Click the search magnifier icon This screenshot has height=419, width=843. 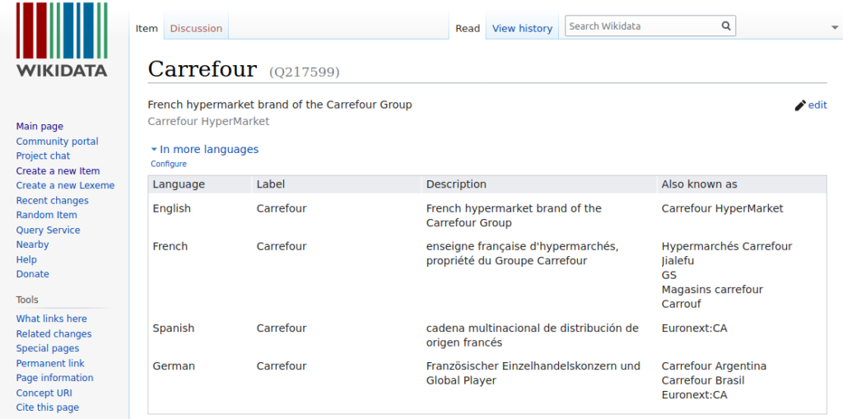tap(726, 26)
